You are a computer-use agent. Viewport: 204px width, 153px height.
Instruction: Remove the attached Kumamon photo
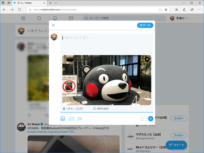click(147, 59)
